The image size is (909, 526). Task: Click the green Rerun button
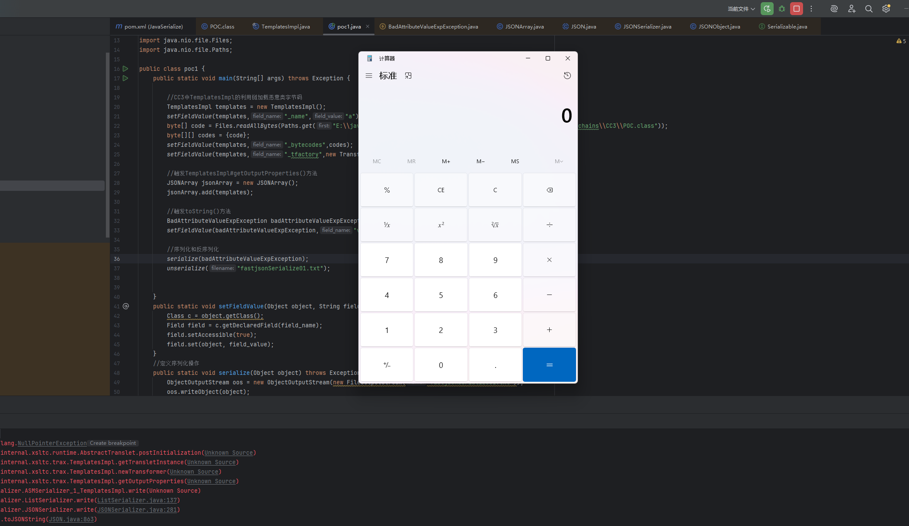pos(767,9)
